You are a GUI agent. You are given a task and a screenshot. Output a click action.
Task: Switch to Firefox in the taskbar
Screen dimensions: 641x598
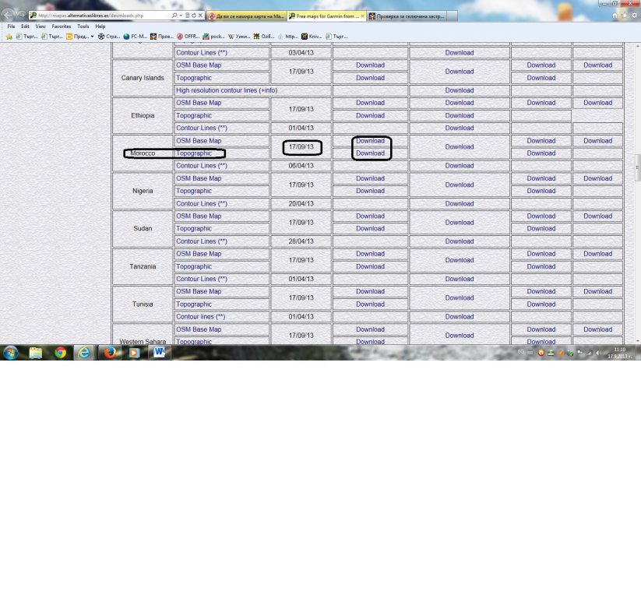pyautogui.click(x=110, y=353)
